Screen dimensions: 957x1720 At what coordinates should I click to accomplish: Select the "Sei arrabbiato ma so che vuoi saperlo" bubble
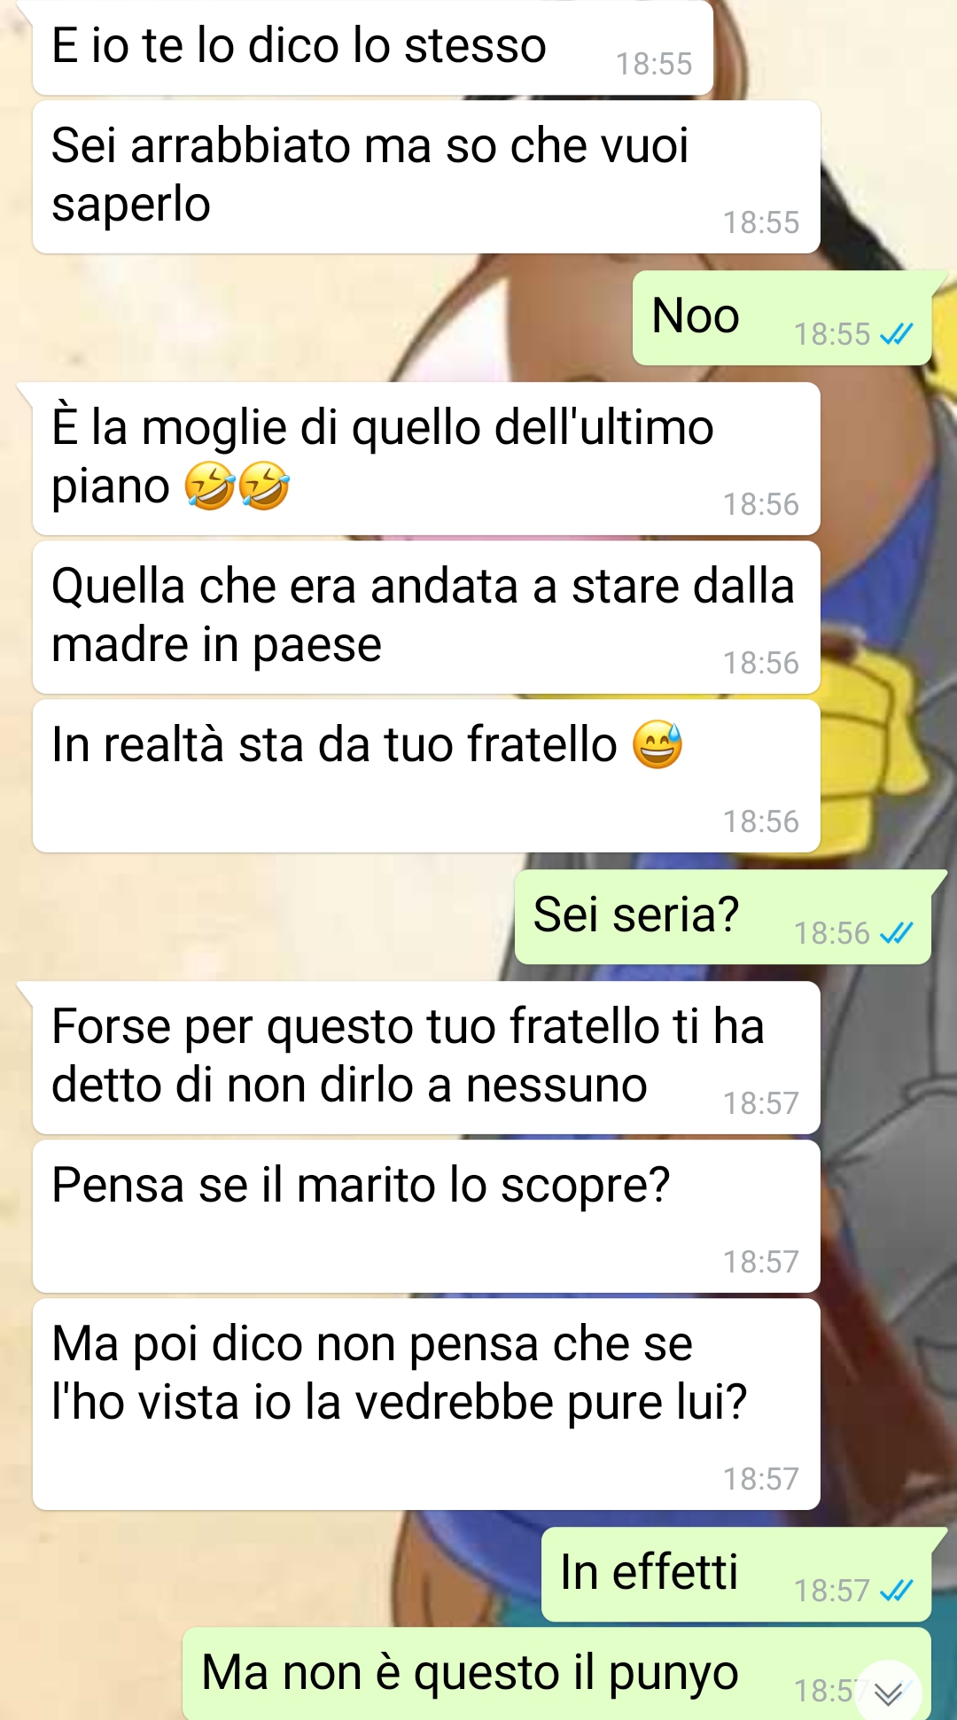(x=426, y=177)
